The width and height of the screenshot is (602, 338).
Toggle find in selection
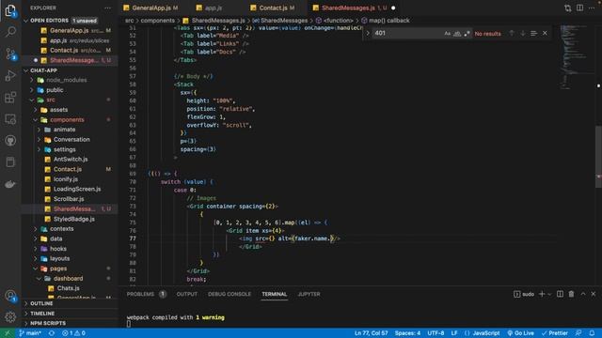533,34
